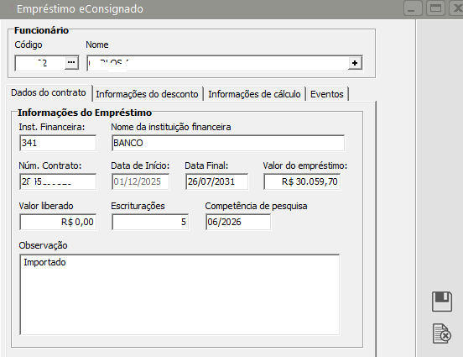The width and height of the screenshot is (463, 357).
Task: Switch to Dados do contrato tab
Action: 49,93
